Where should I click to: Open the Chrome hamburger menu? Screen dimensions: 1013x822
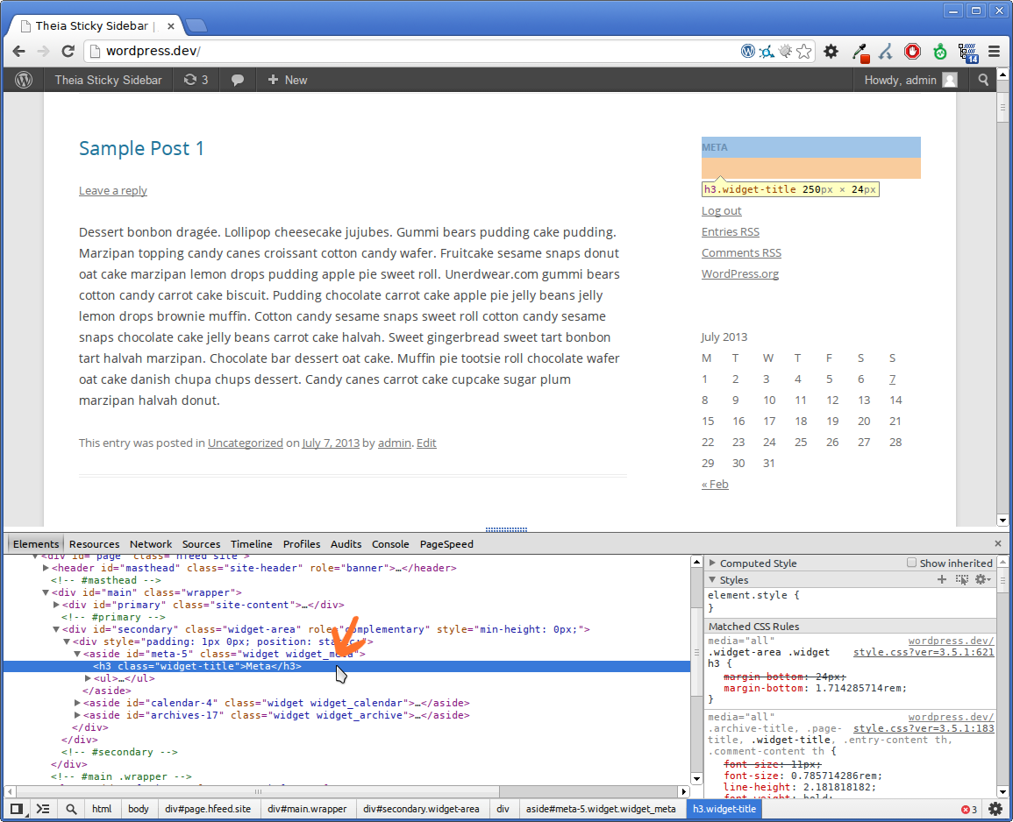click(995, 52)
